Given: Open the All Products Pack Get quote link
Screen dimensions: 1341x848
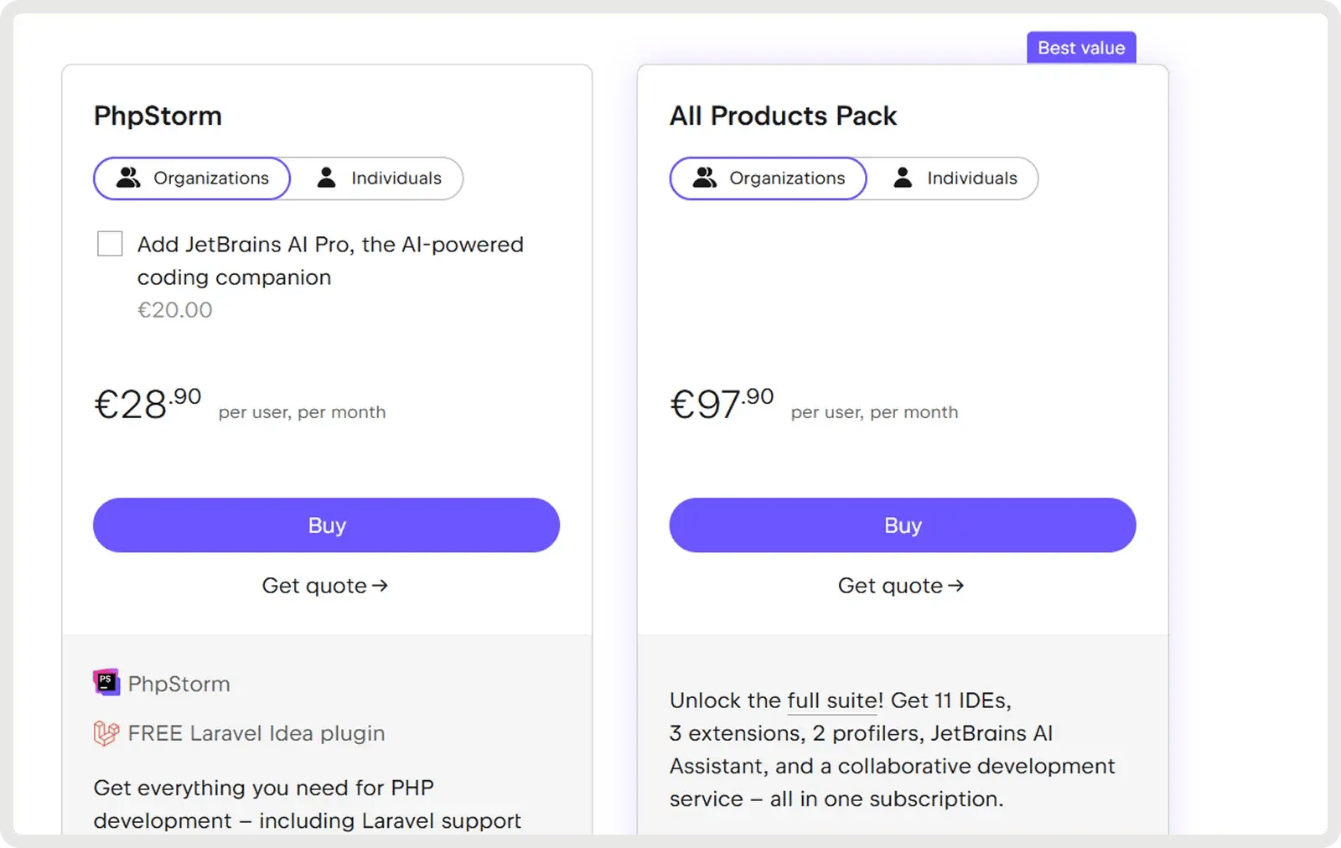Looking at the screenshot, I should coord(890,586).
